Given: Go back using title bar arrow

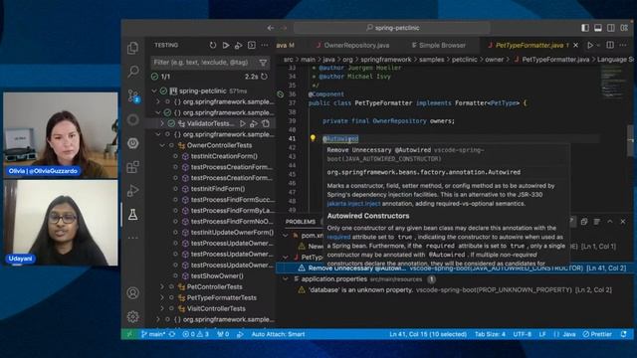Looking at the screenshot, I should (271, 28).
